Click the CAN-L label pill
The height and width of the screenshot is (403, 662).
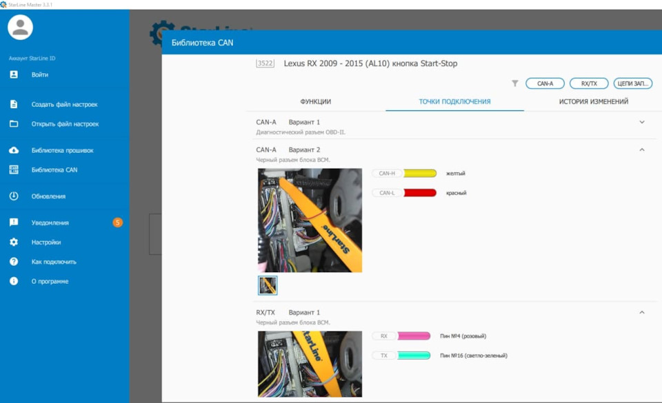click(x=387, y=193)
